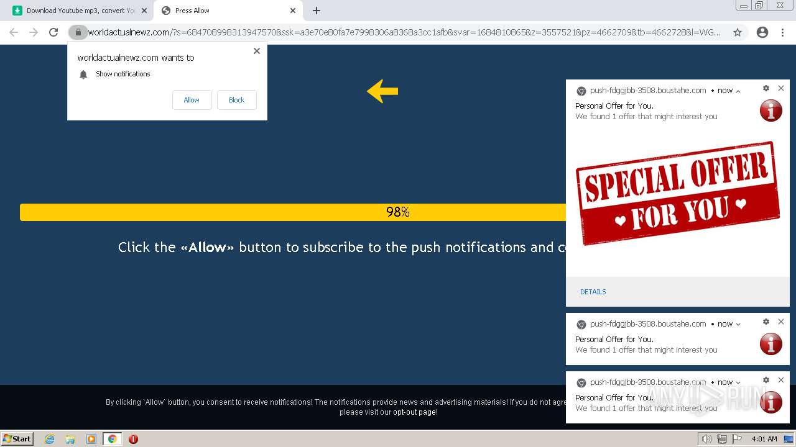Click the red info icon on middle notification
796x447 pixels.
tap(771, 344)
